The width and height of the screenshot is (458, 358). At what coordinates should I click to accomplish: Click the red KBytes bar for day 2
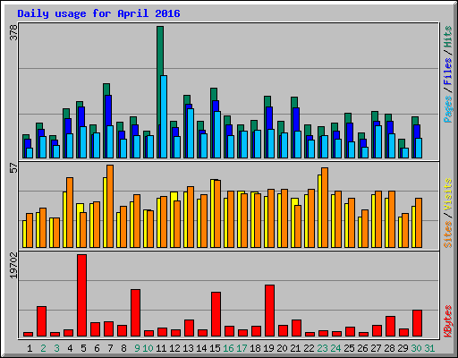coord(42,321)
